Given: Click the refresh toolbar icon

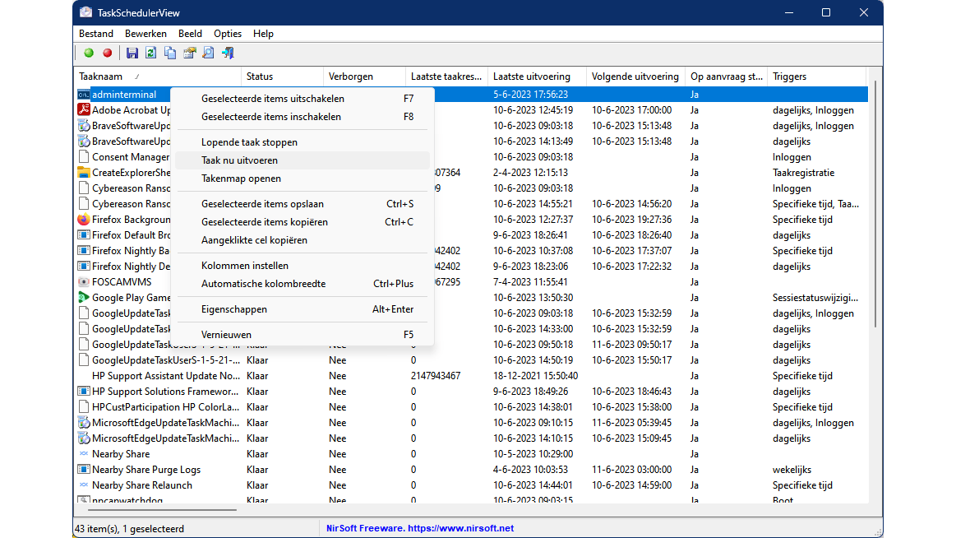Looking at the screenshot, I should 150,53.
